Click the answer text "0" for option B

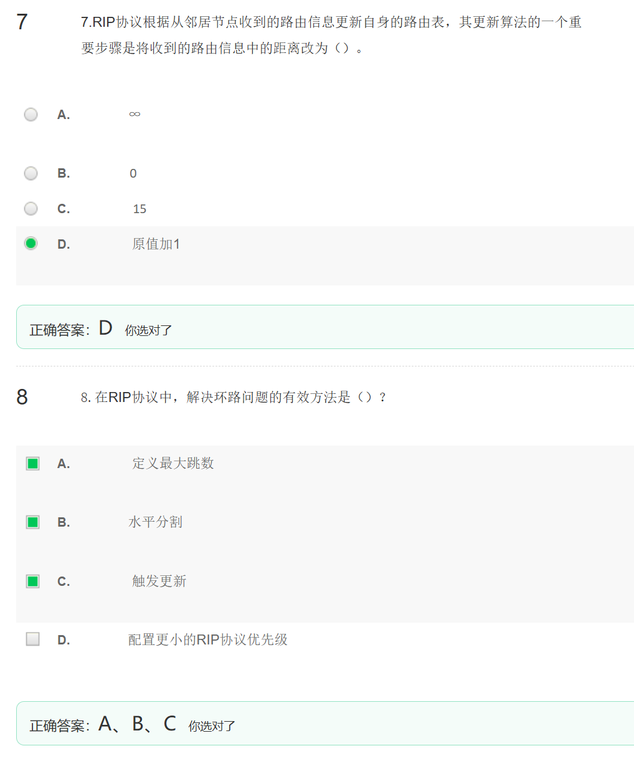coord(133,174)
